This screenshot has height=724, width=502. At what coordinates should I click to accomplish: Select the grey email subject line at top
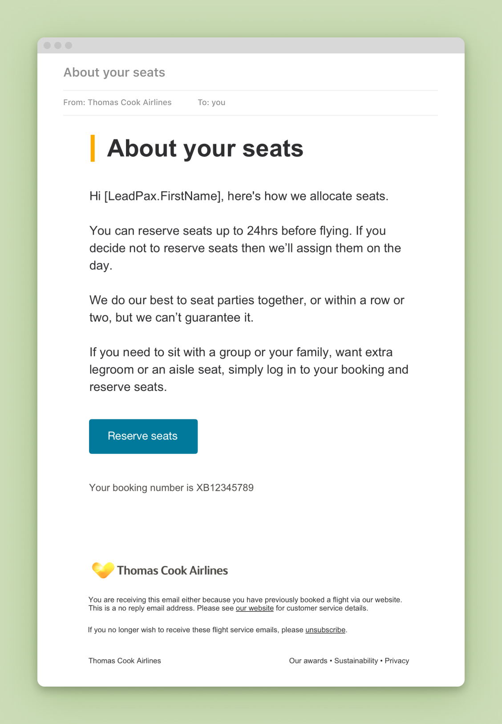[114, 73]
